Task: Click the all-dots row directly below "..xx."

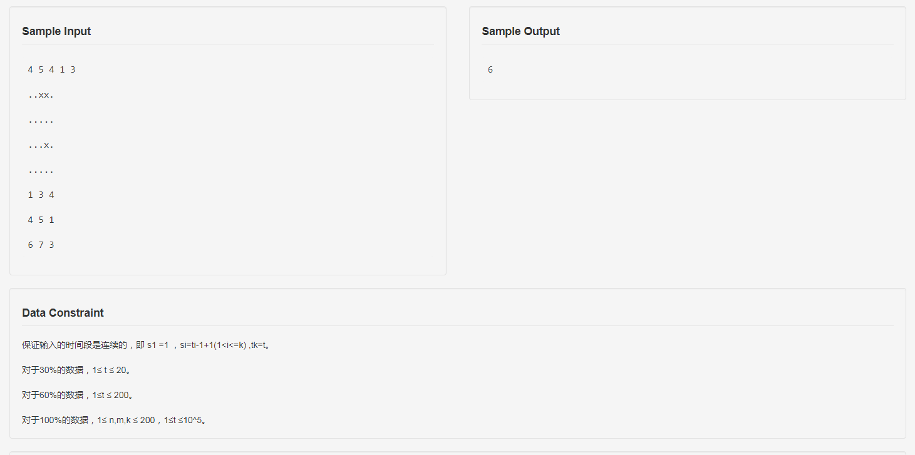Action: point(41,120)
